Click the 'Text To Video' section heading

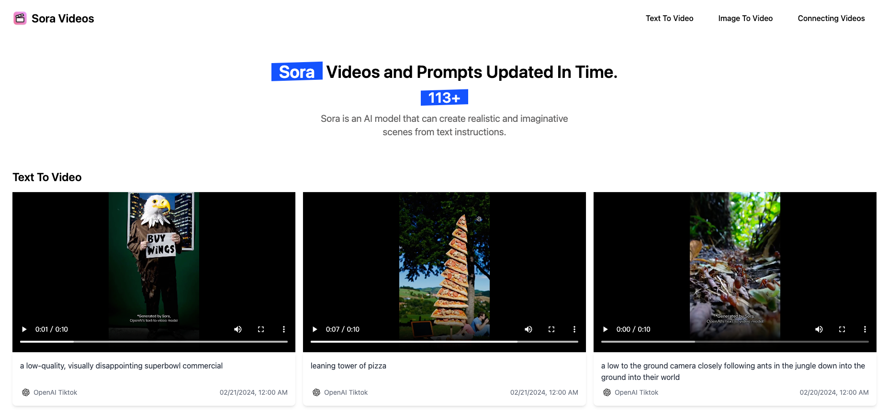tap(47, 177)
